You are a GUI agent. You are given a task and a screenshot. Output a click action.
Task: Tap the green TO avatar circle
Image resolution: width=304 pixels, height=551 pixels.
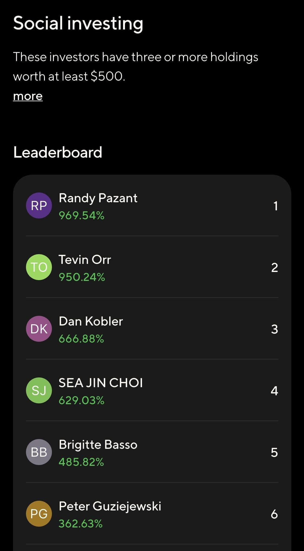(x=39, y=267)
